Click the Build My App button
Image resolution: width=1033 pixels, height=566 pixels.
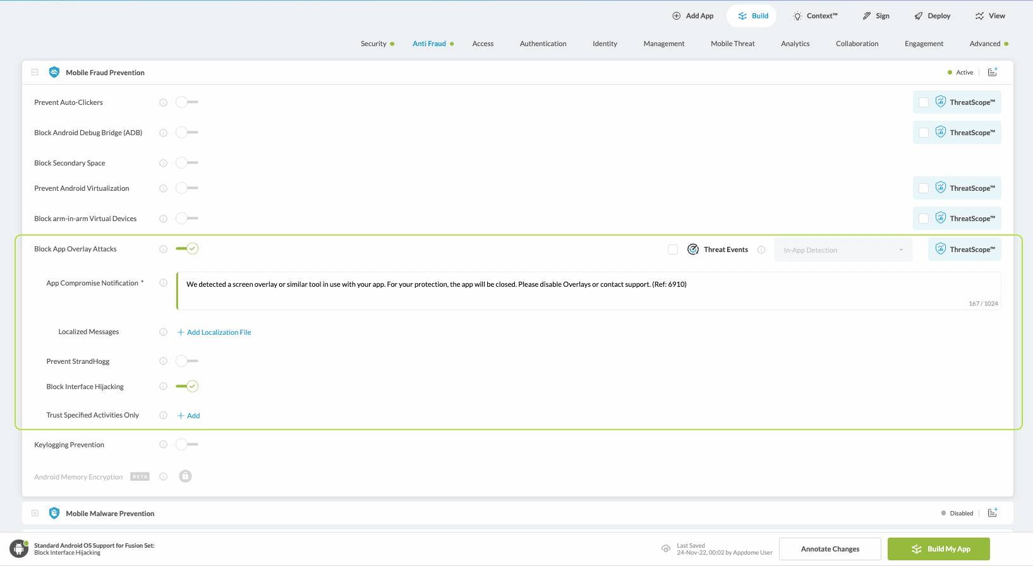[938, 549]
